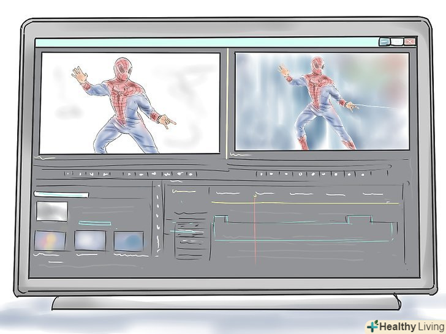Click the program monitor Spider-Man preview
The width and height of the screenshot is (446, 334).
(x=322, y=101)
